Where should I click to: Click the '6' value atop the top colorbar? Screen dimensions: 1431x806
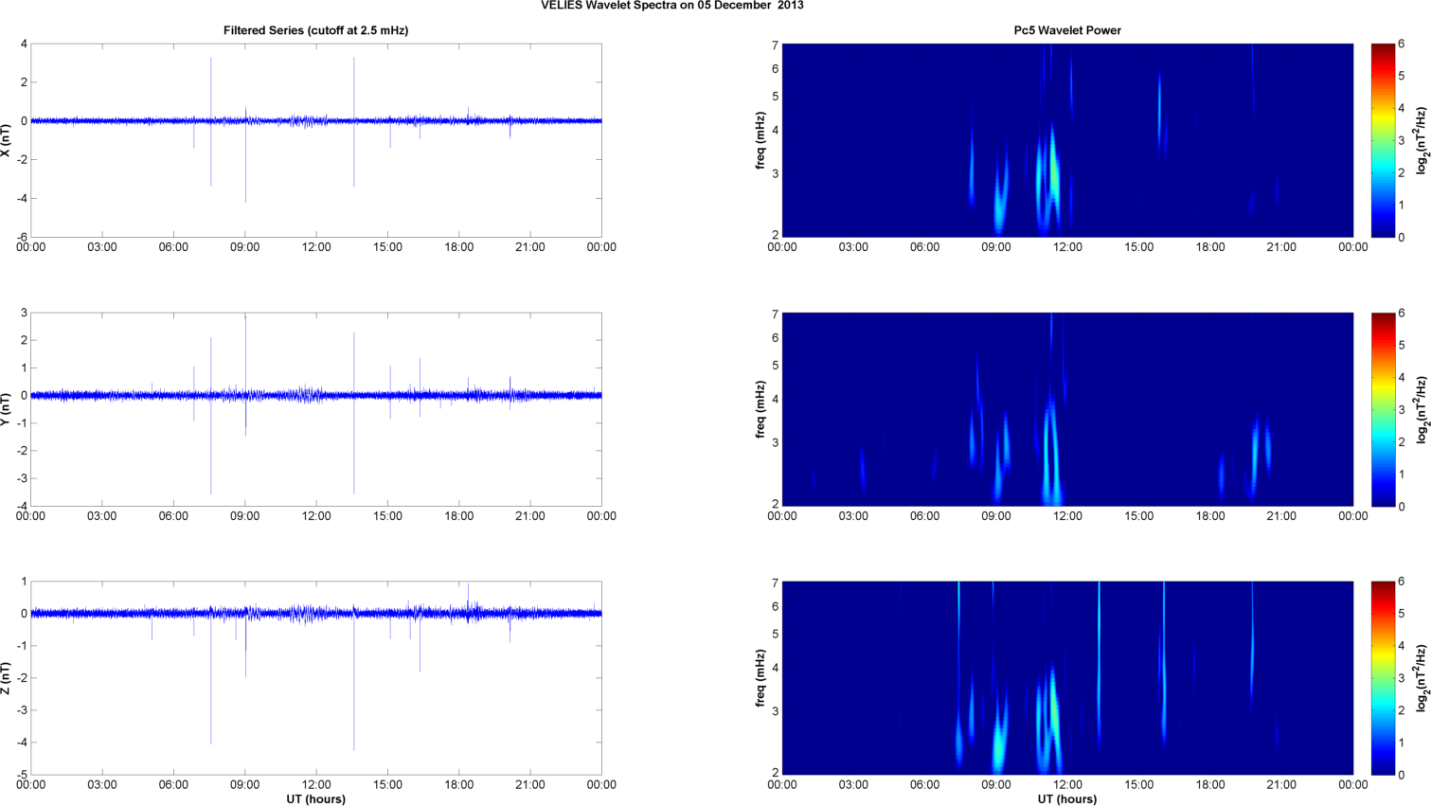[x=1402, y=45]
